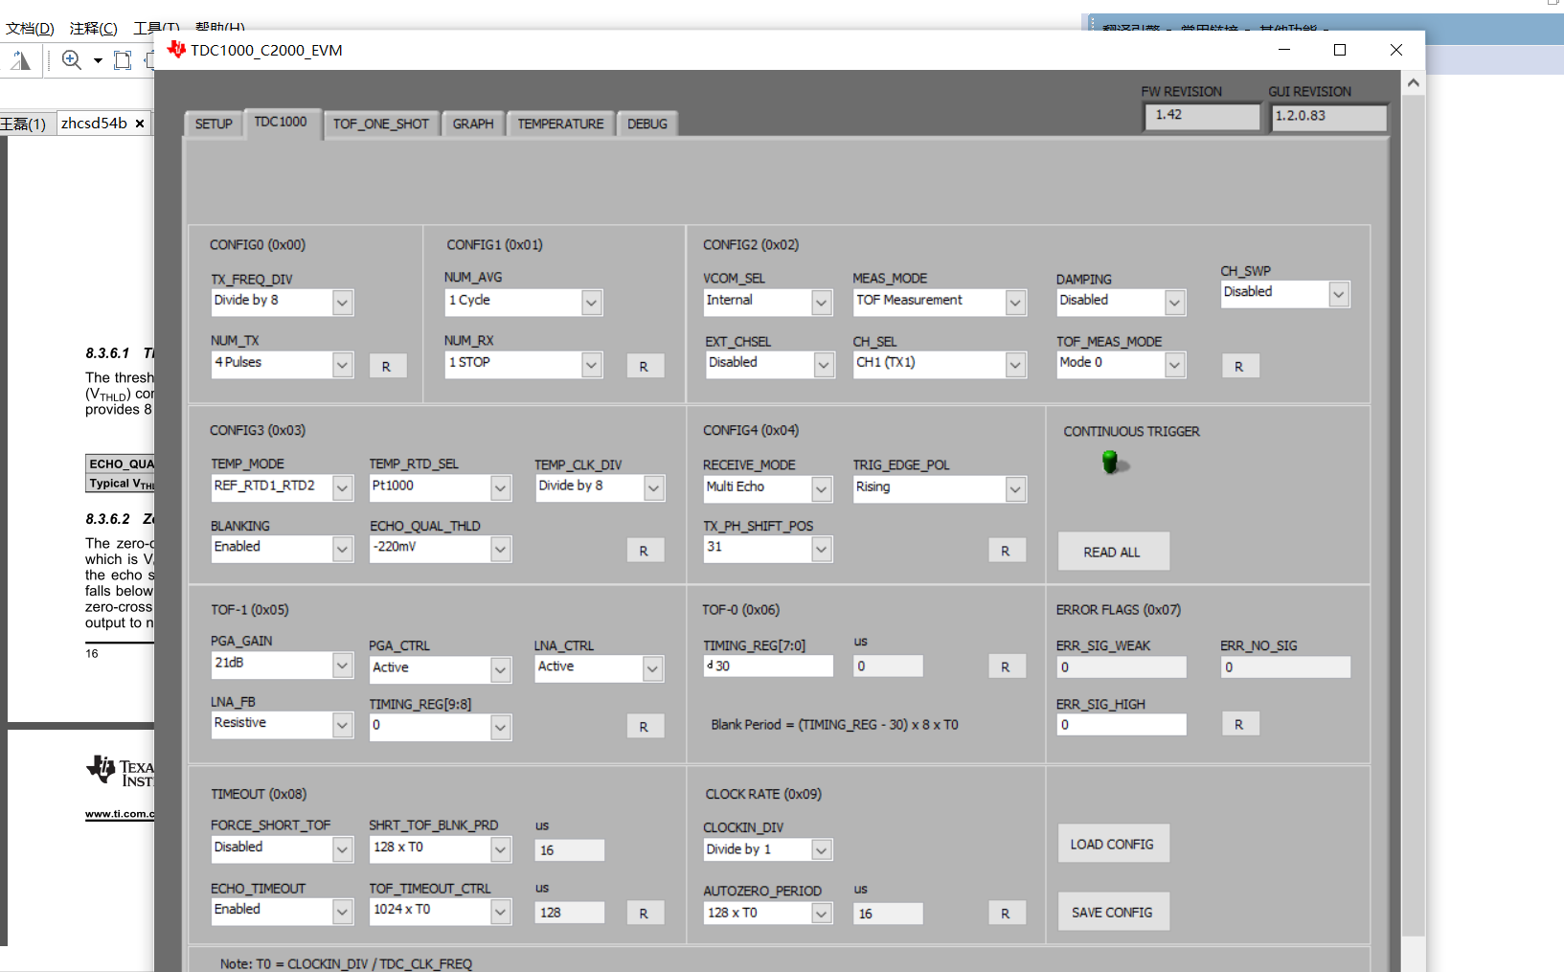Screen dimensions: 1564x972
Task: Click the TI logo in TDC1000 title bar
Action: click(x=176, y=50)
